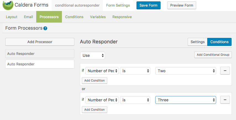Image resolution: width=236 pixels, height=120 pixels.
Task: Open the value dropdown showing Three
Action: point(186,100)
